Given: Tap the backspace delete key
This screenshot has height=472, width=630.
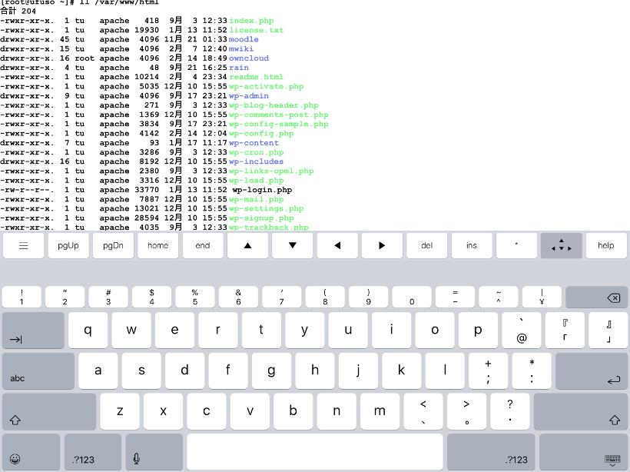Looking at the screenshot, I should [596, 297].
